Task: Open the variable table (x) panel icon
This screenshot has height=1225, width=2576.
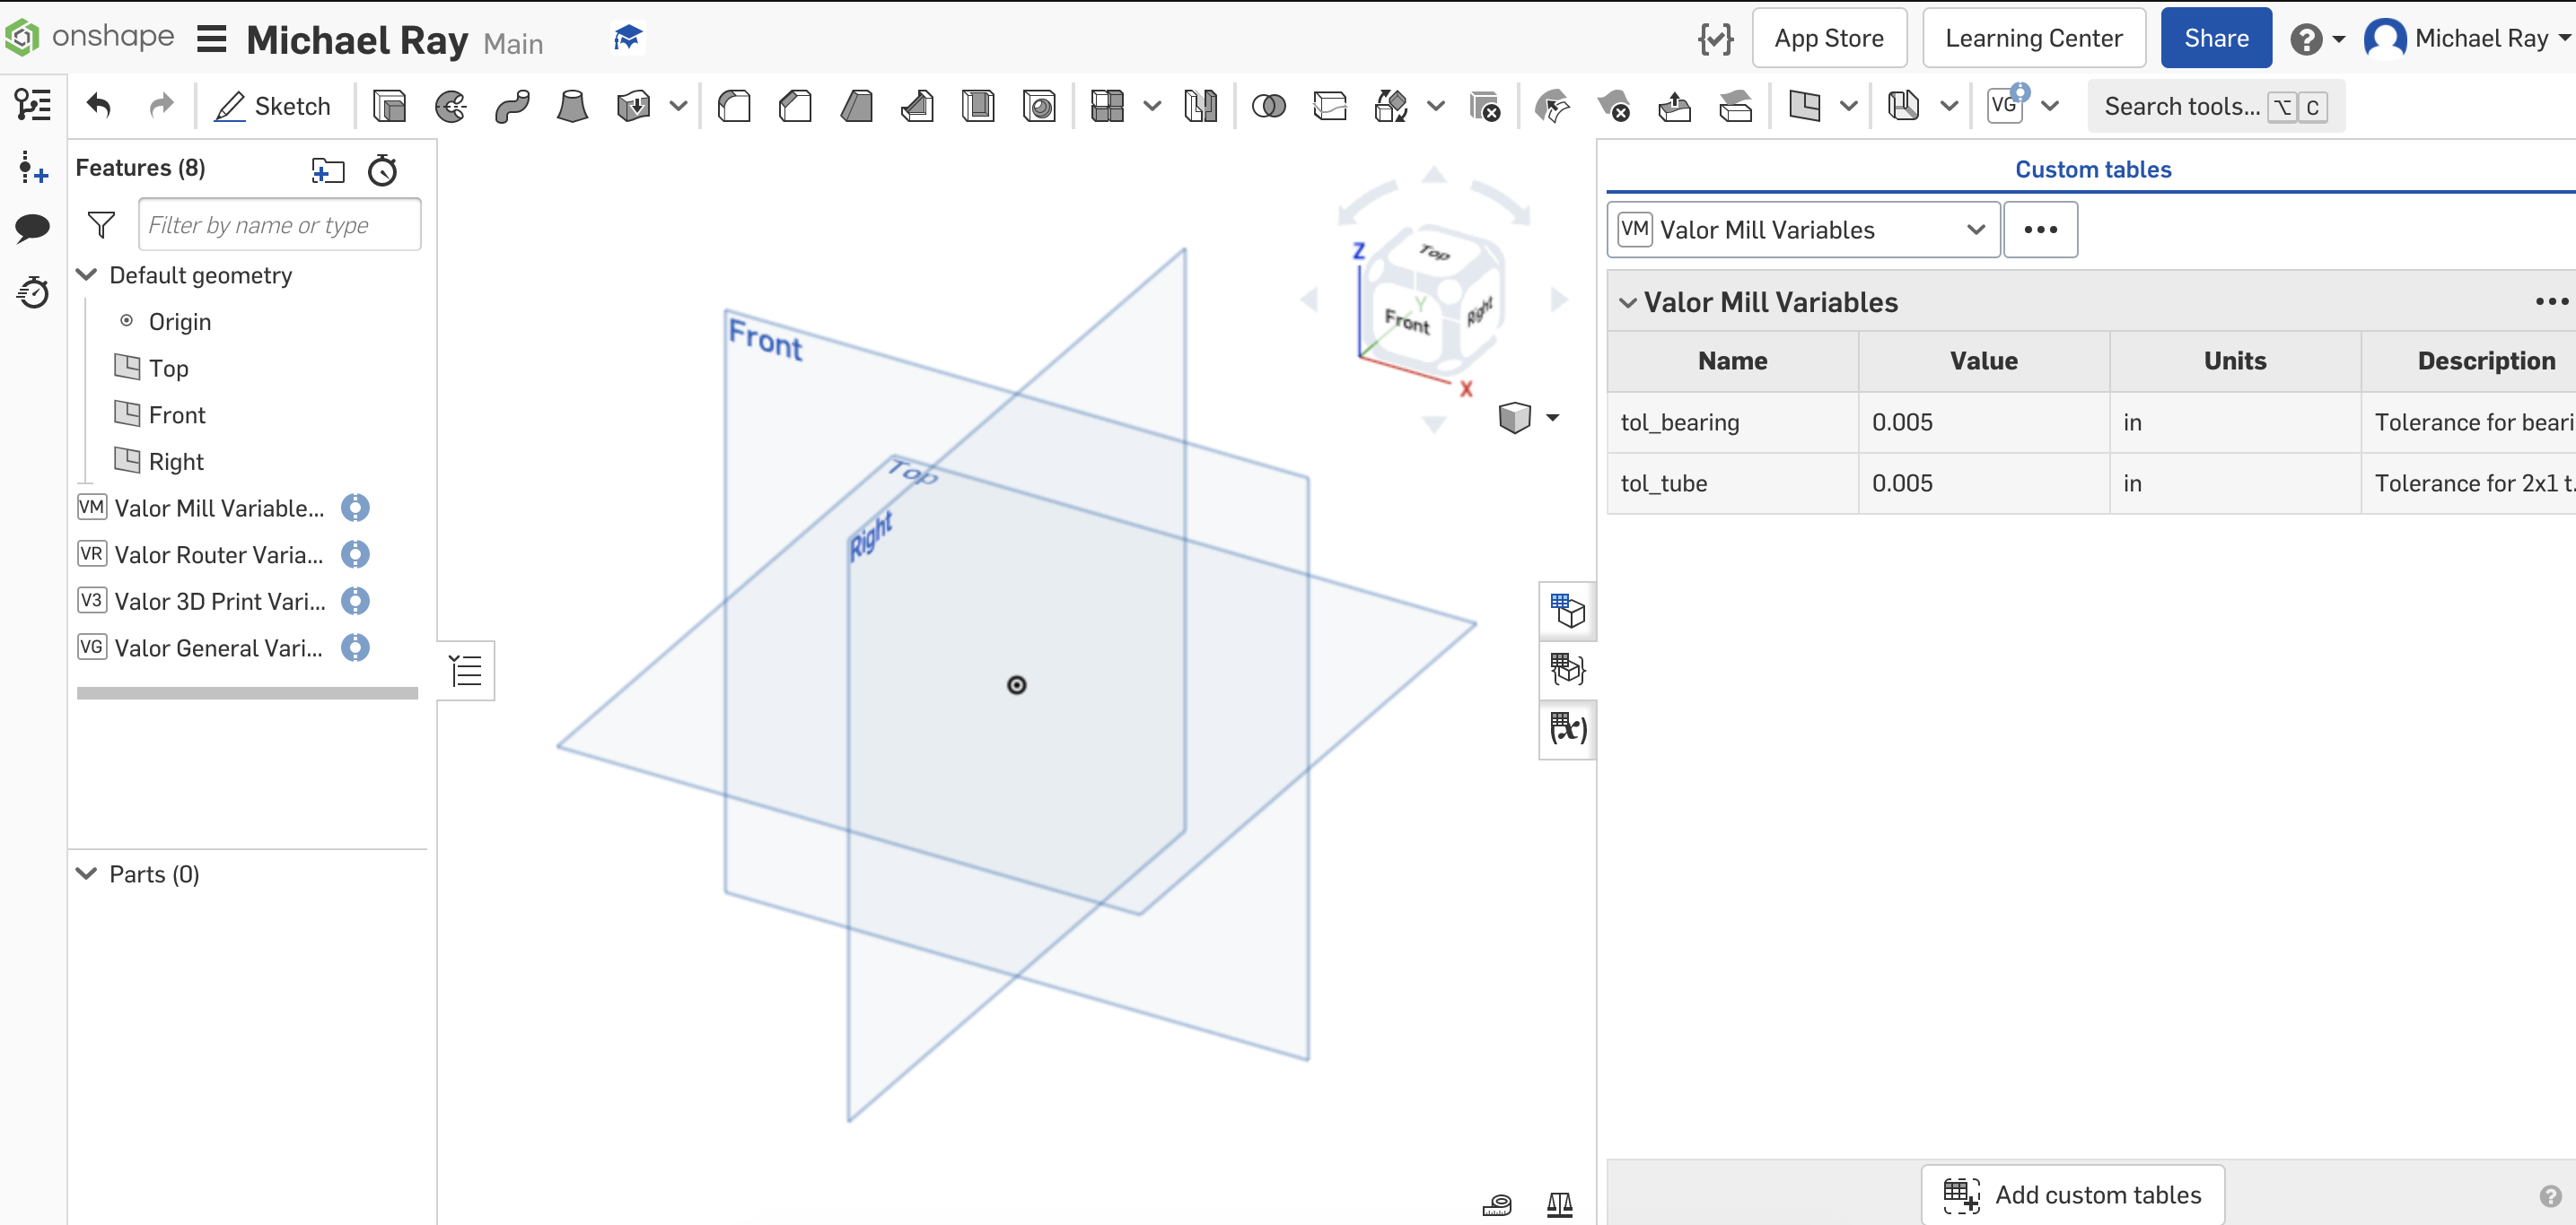Action: point(1567,728)
